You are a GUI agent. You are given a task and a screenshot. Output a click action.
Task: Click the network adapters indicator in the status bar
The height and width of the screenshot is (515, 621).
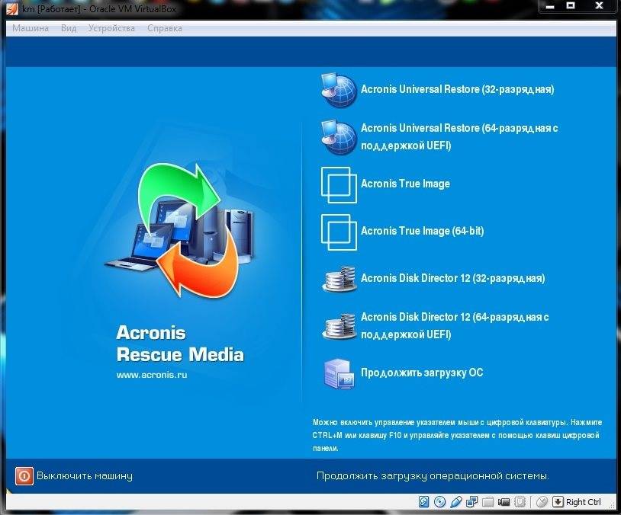click(x=471, y=502)
